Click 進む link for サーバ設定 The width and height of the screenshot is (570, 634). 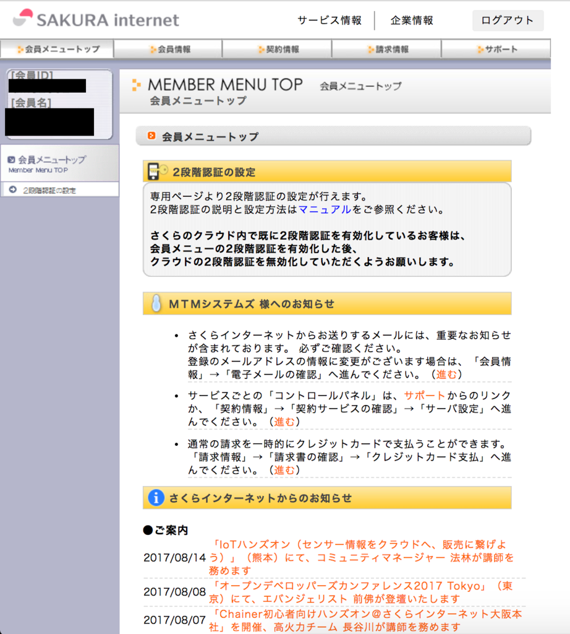284,422
